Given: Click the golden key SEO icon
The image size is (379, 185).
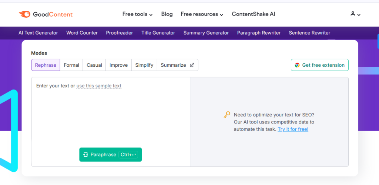Looking at the screenshot, I should click(227, 115).
